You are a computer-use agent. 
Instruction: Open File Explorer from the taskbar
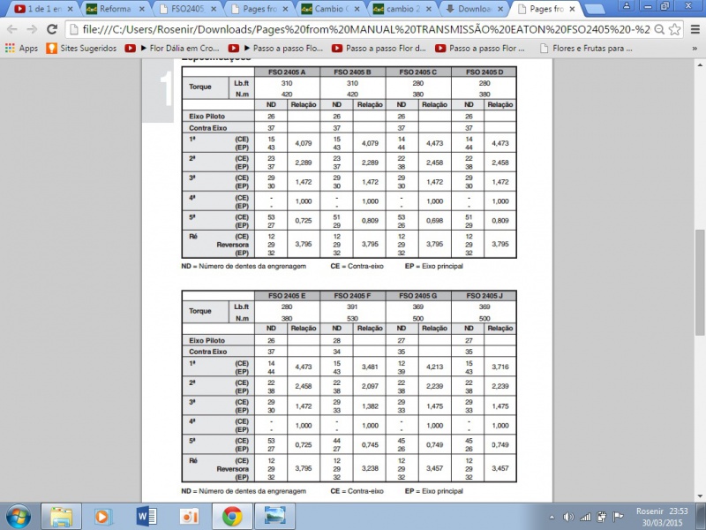click(x=61, y=517)
